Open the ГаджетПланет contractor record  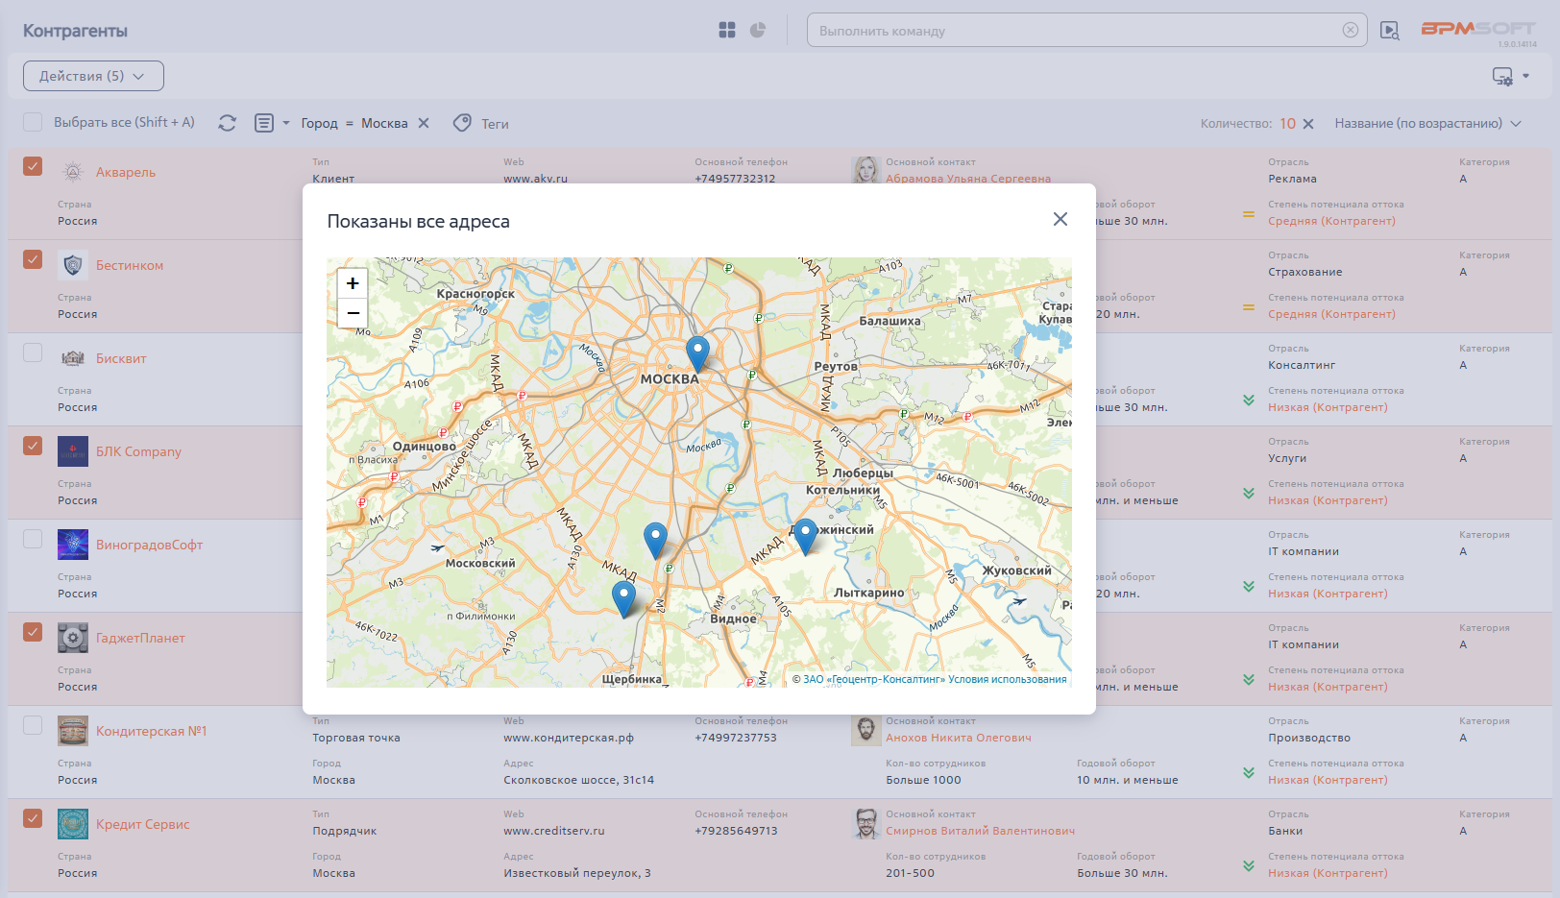(x=140, y=638)
